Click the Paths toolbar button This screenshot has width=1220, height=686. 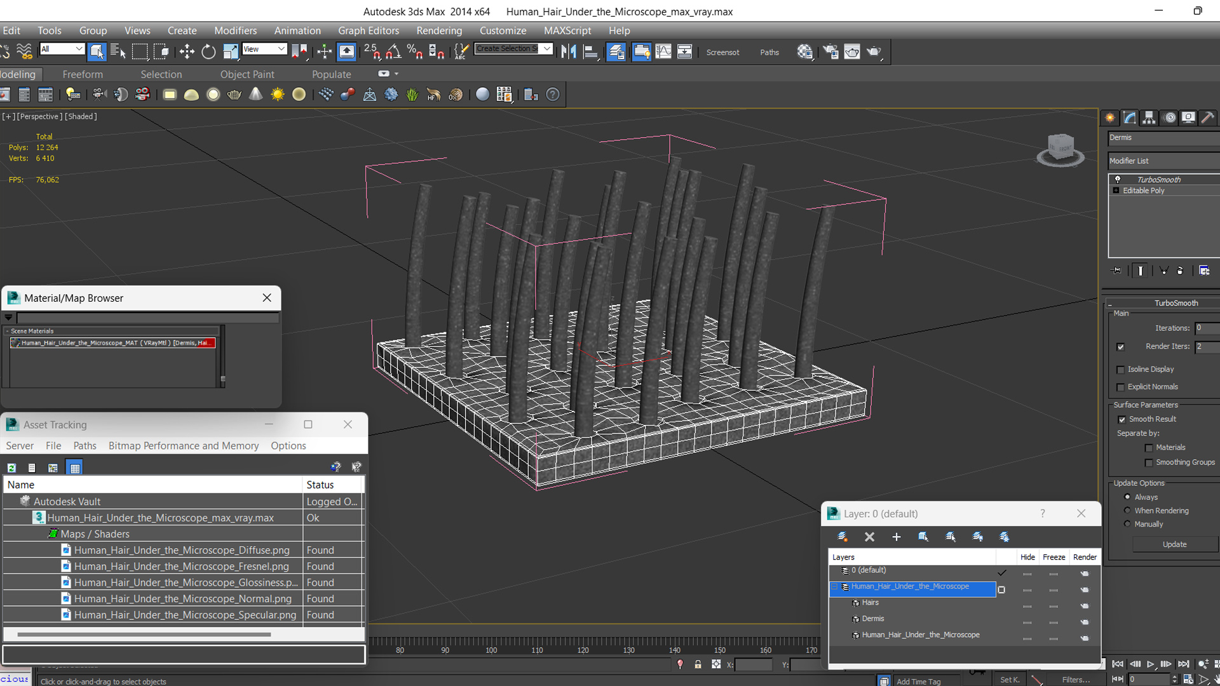pos(769,52)
